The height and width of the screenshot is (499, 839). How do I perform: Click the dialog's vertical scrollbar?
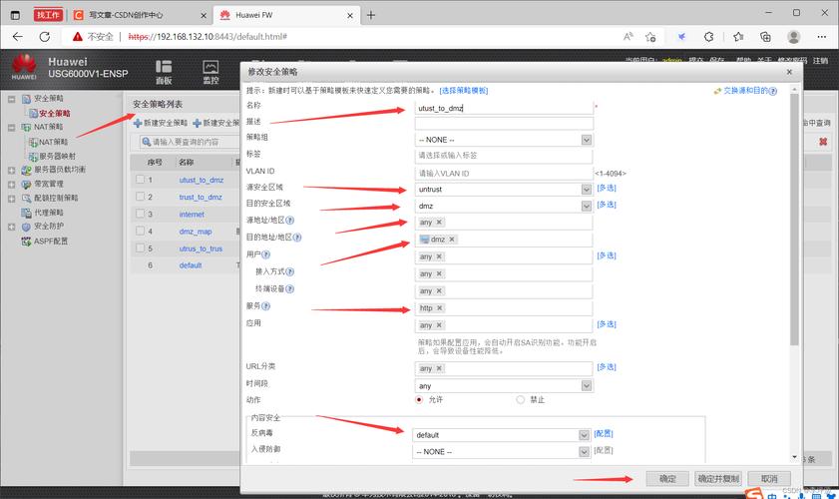[794, 220]
